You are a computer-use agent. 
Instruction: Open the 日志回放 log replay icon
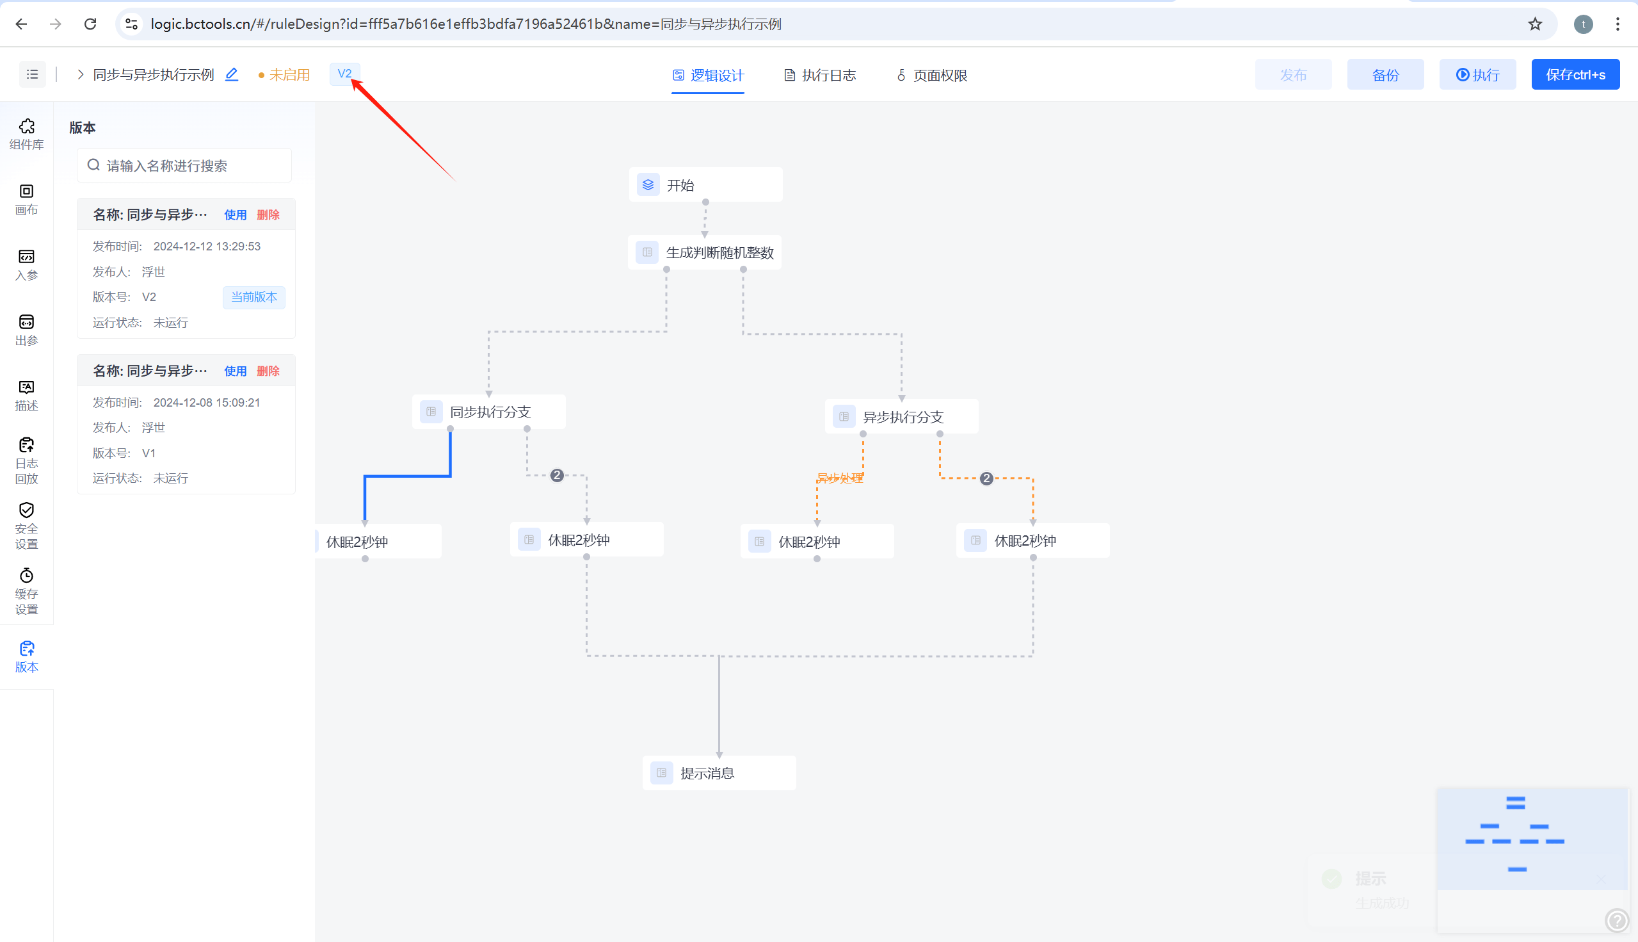[x=26, y=460]
